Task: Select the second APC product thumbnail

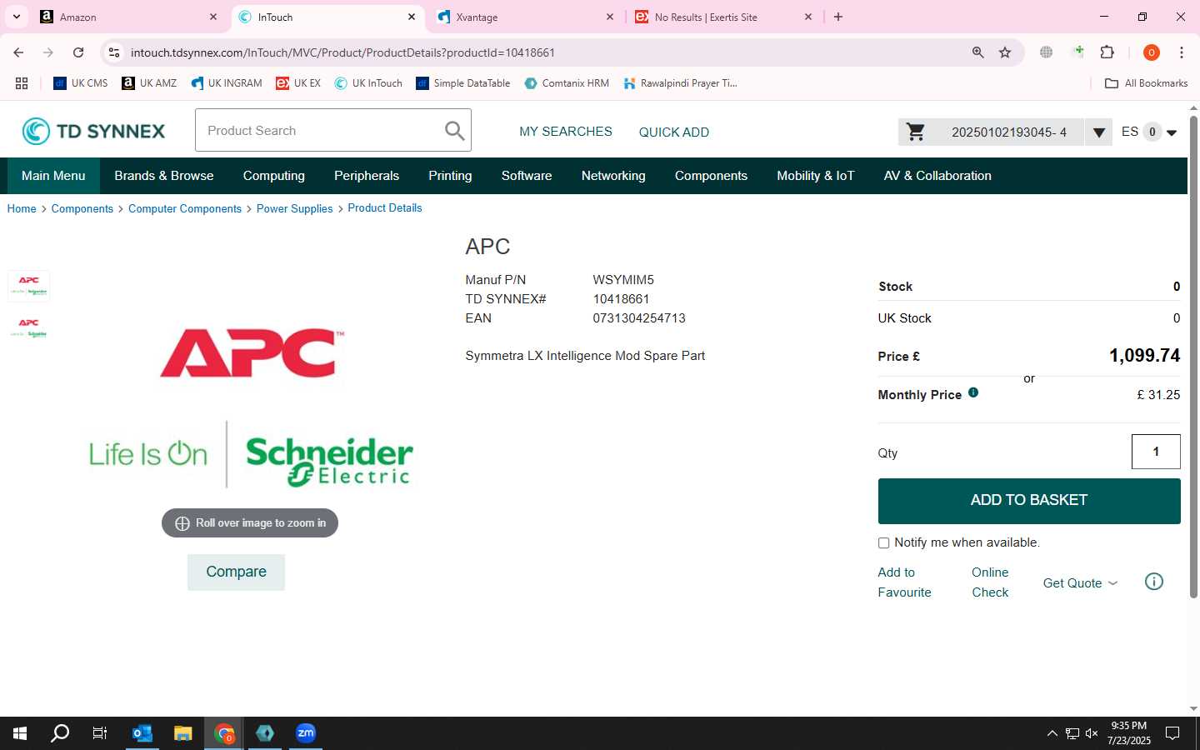Action: pyautogui.click(x=28, y=327)
